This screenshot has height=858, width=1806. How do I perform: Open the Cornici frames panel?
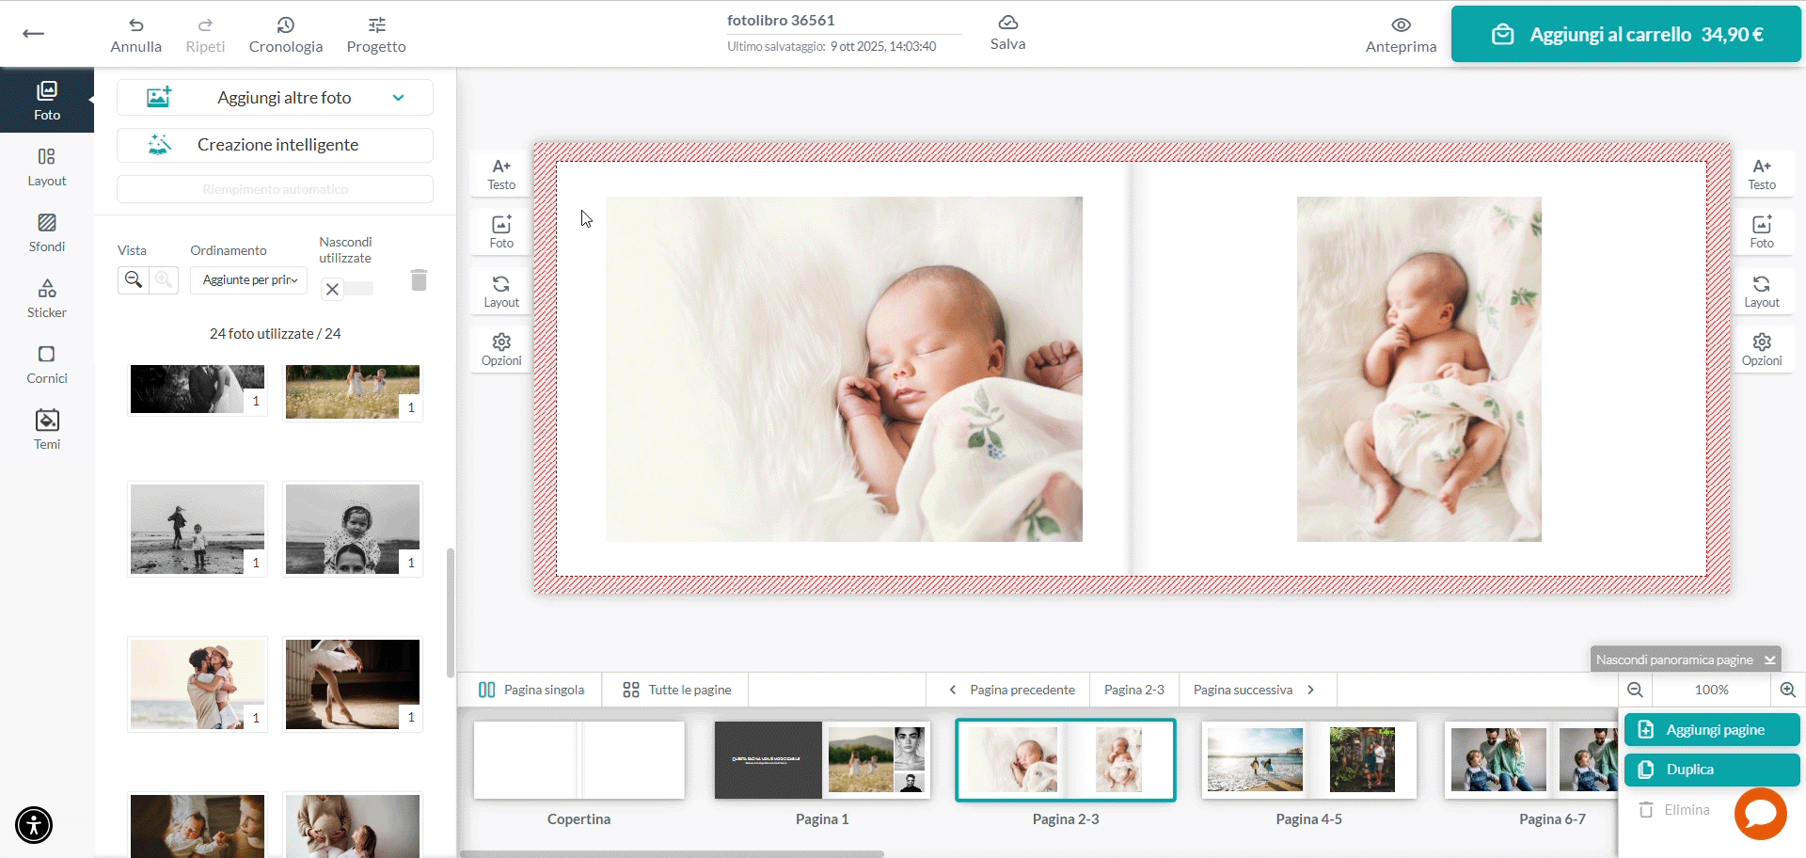pyautogui.click(x=46, y=364)
